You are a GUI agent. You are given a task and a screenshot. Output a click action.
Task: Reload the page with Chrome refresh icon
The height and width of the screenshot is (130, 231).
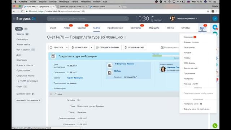(22, 11)
